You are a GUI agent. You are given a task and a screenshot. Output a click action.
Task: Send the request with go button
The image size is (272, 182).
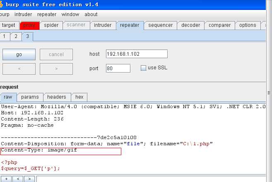coord(19,54)
